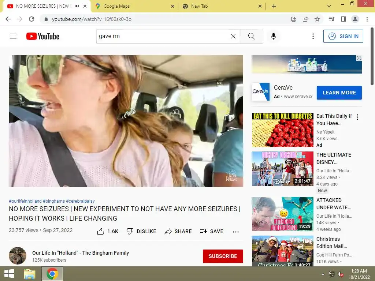
Task: Open the #cerebralpalsy hashtag link
Action: click(x=80, y=201)
